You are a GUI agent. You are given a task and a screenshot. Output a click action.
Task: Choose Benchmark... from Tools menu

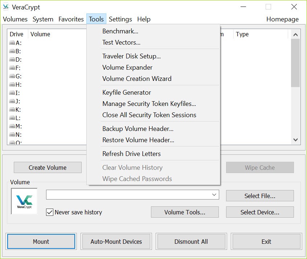pyautogui.click(x=153, y=31)
